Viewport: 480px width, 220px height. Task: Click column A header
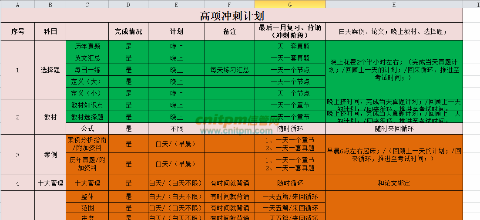[17, 4]
